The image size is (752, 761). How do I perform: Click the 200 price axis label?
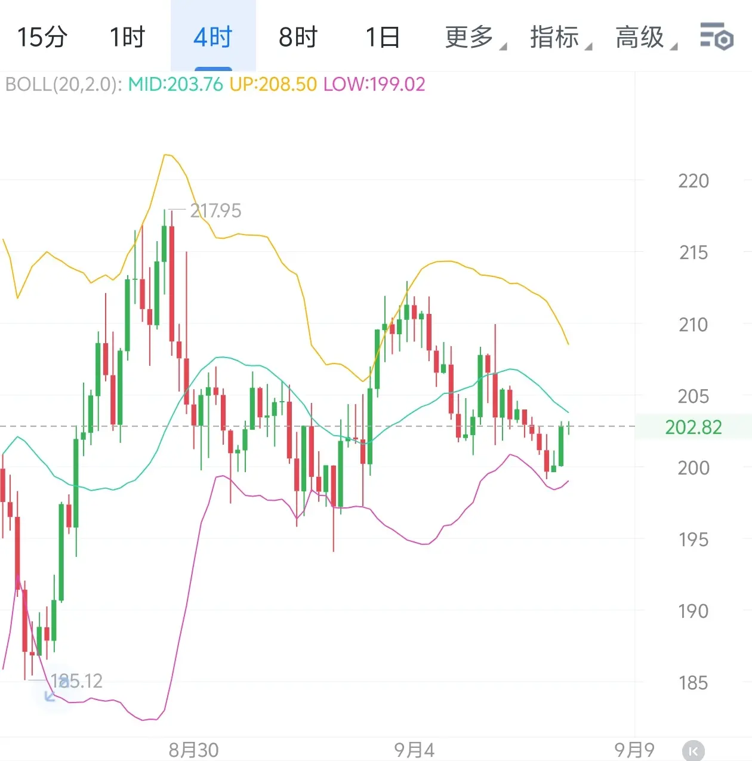pyautogui.click(x=694, y=468)
